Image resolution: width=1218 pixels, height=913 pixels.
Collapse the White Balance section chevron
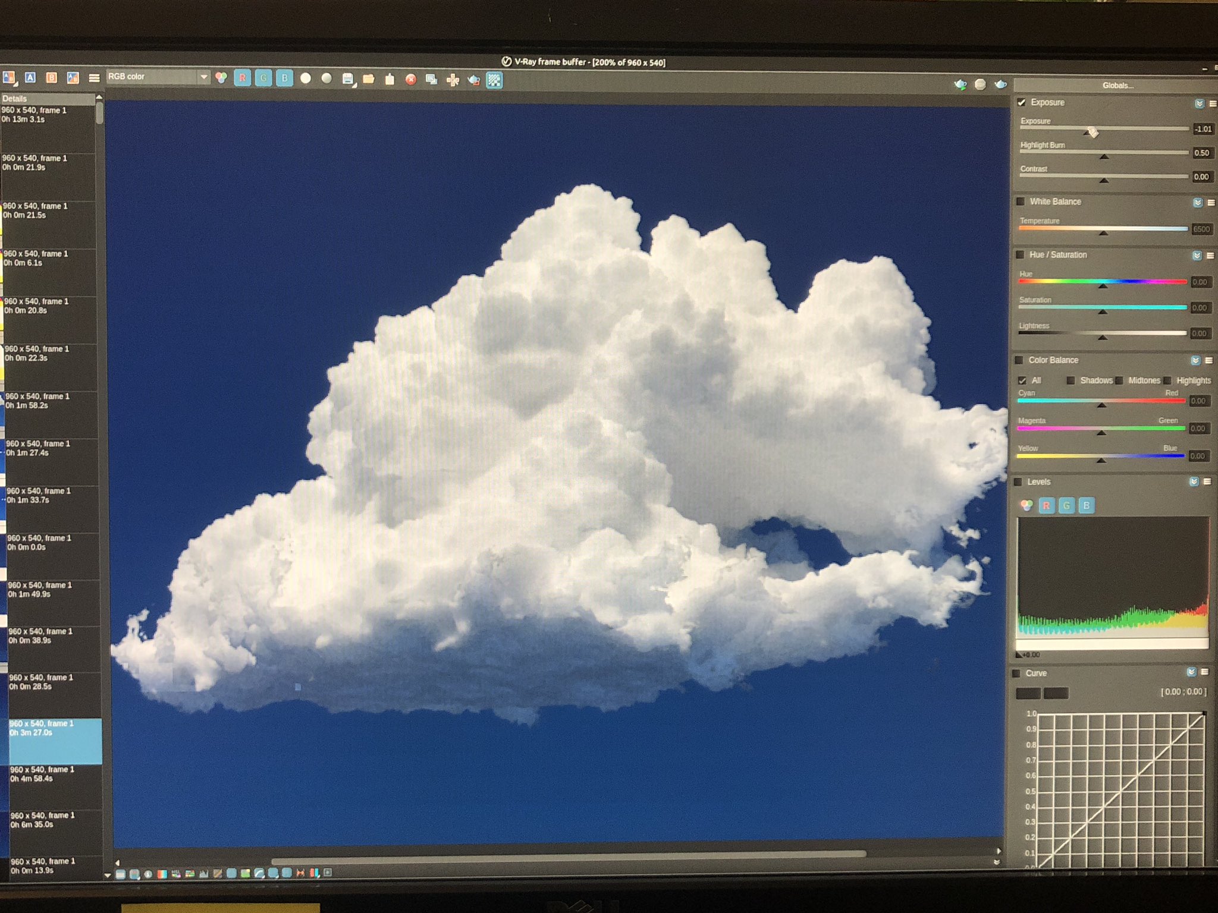[x=1198, y=203]
